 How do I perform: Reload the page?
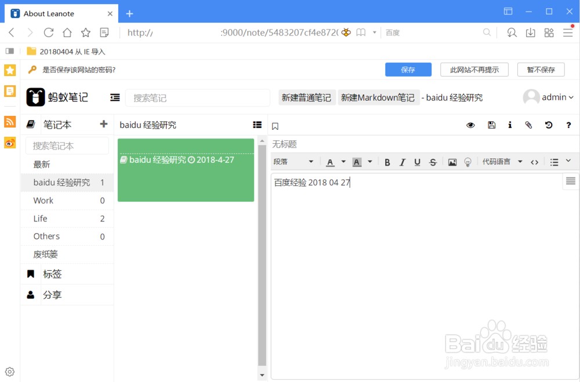click(49, 32)
